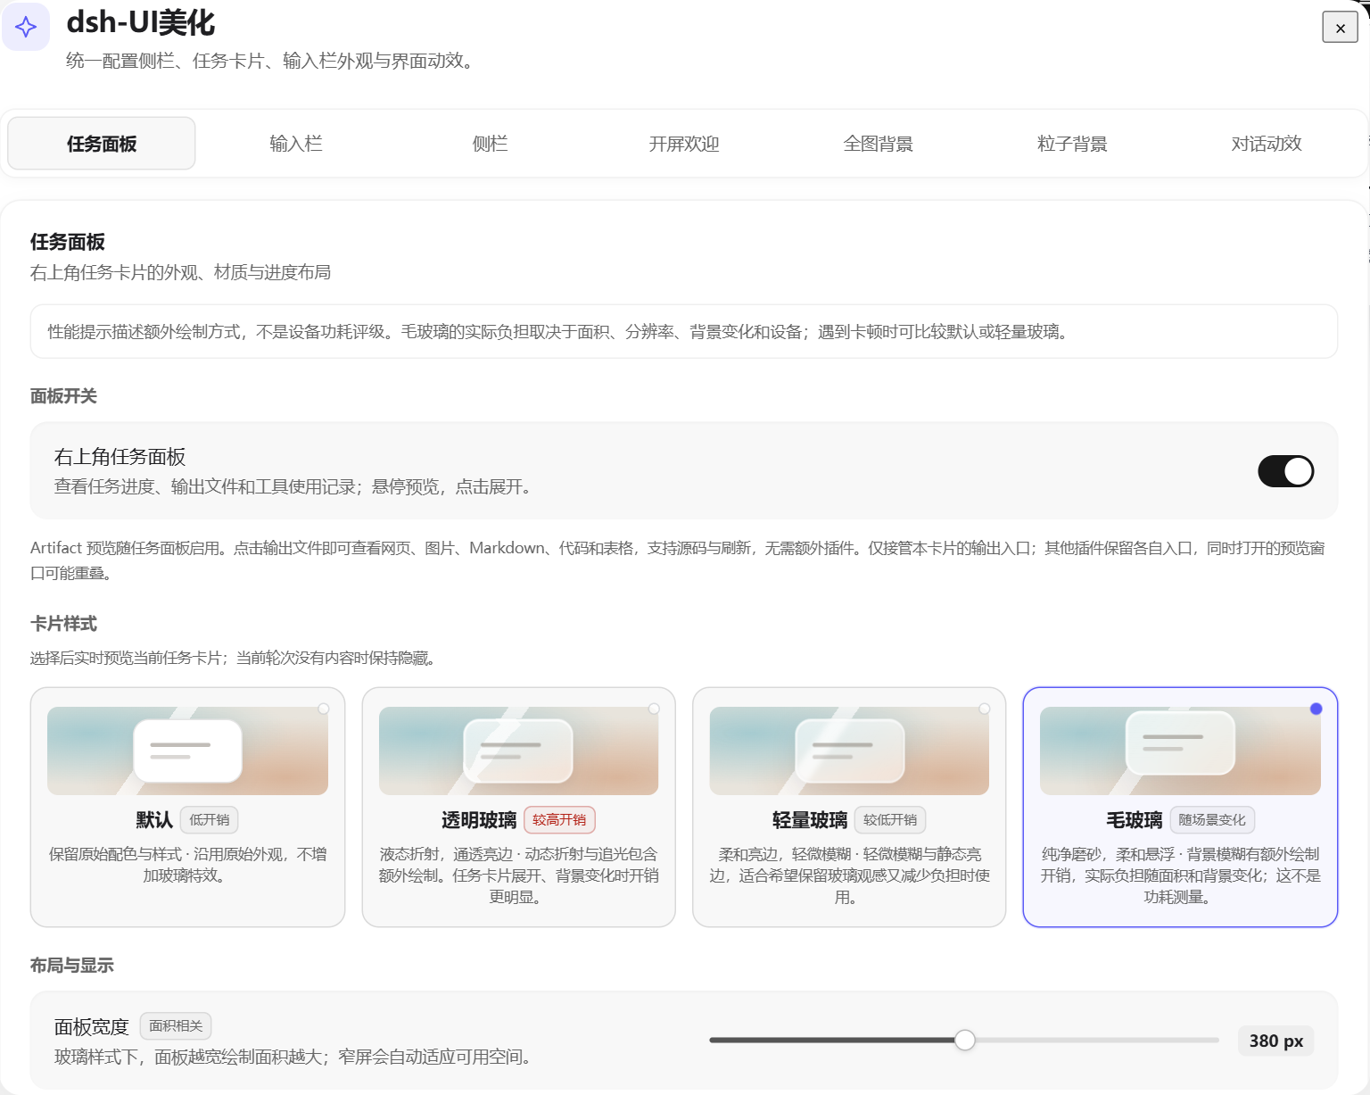Click the 低开销 badge on 默认
Viewport: 1370px width, 1095px height.
point(210,820)
